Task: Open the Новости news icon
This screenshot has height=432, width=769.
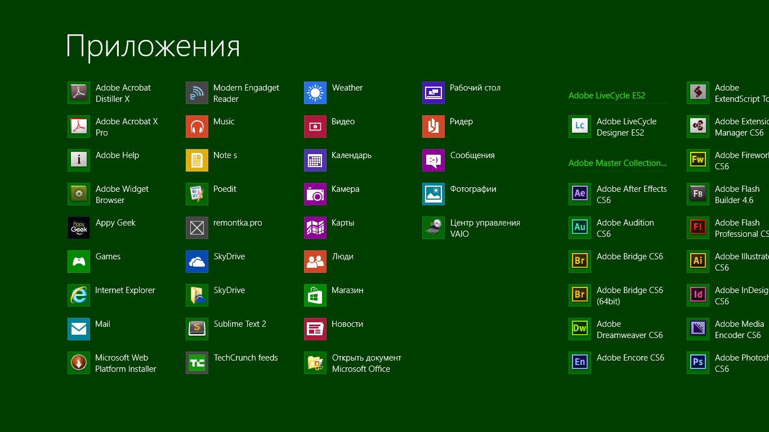Action: (315, 329)
